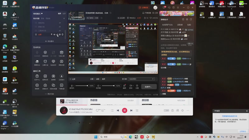Adjust the speaker volume slider handle
Screen dimensions: 249x140
point(114,86)
